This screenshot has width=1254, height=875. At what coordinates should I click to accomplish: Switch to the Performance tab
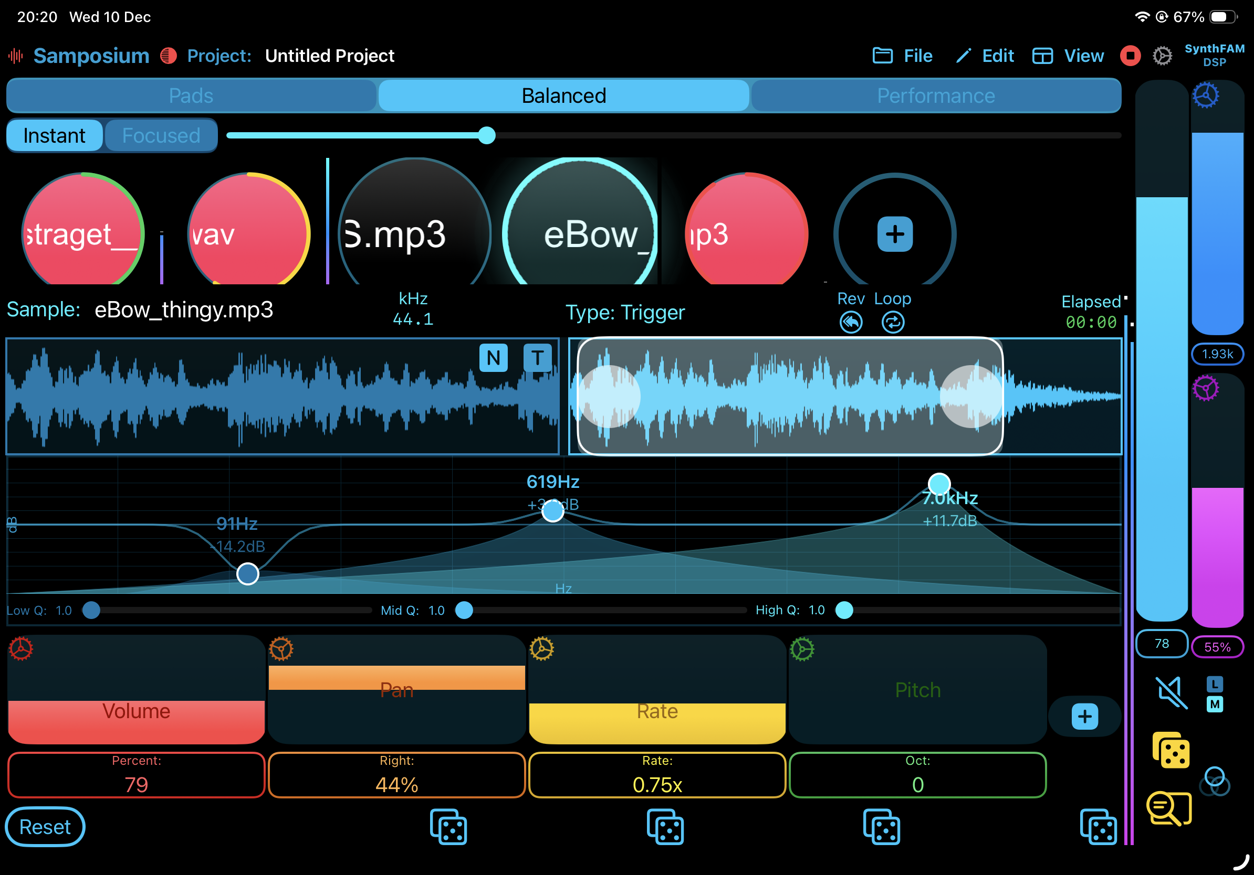(936, 95)
